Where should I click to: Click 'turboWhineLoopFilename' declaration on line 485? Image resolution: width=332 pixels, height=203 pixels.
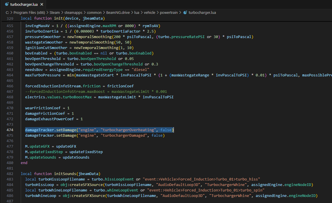click(63, 190)
